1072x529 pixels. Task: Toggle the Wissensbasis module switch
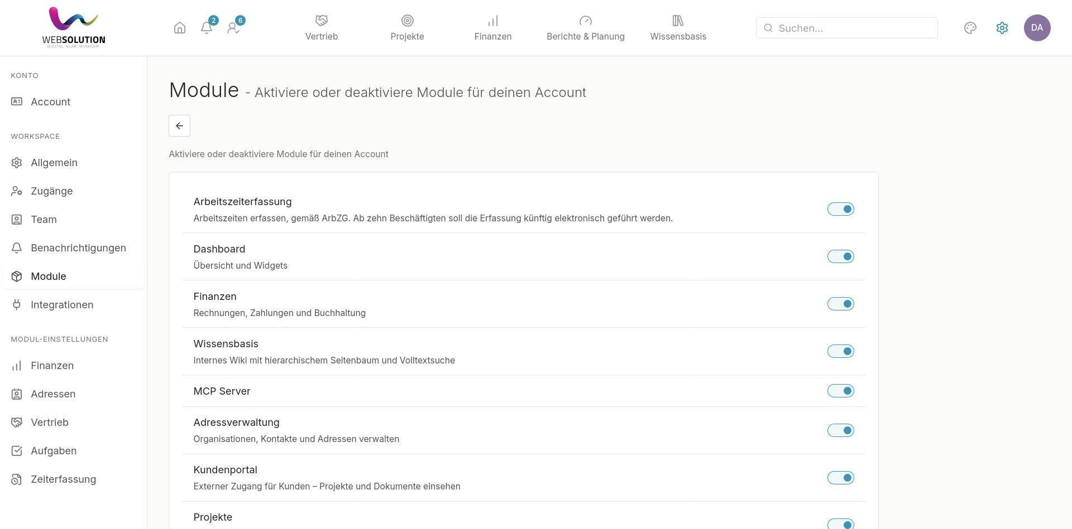coord(841,351)
